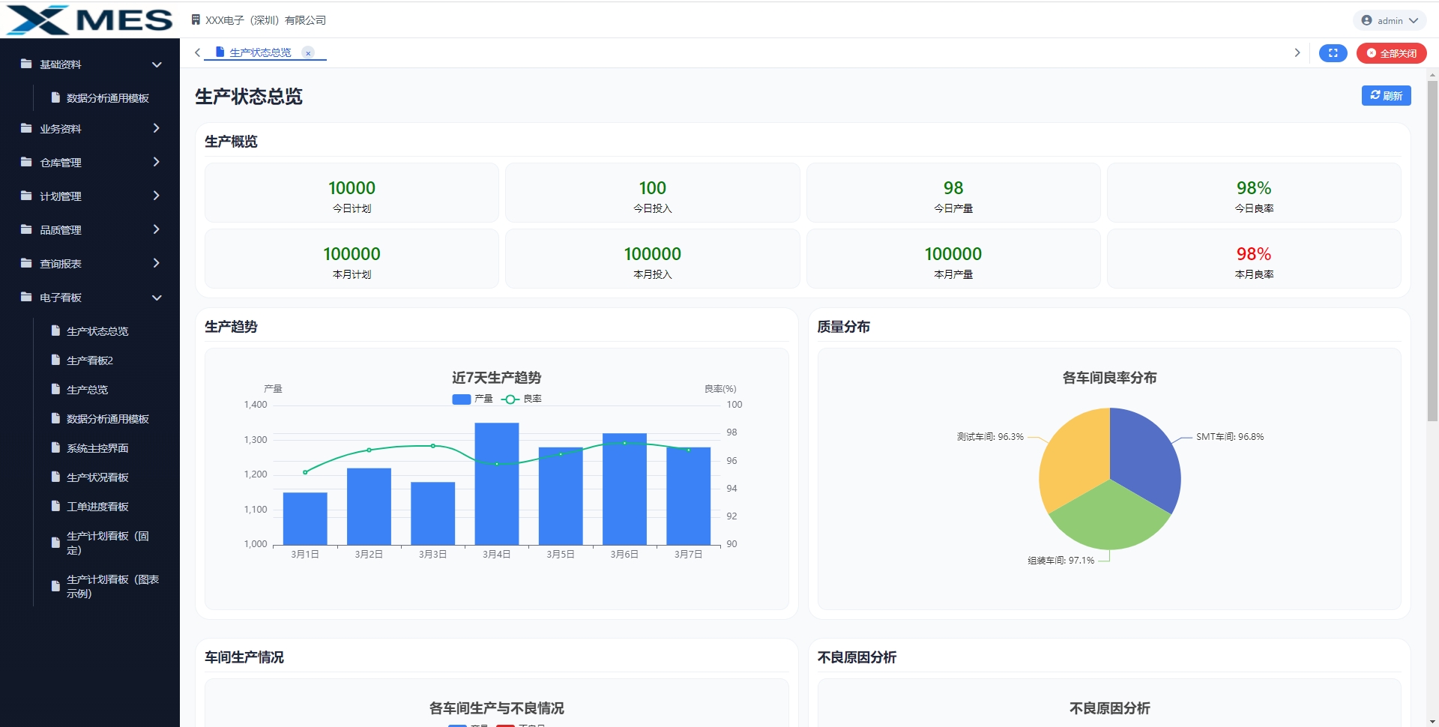Click the 3月4日 bar in trend chart
This screenshot has height=727, width=1439.
[x=497, y=484]
